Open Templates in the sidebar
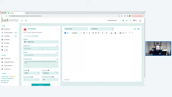The width and height of the screenshot is (172, 97). click(x=7, y=40)
